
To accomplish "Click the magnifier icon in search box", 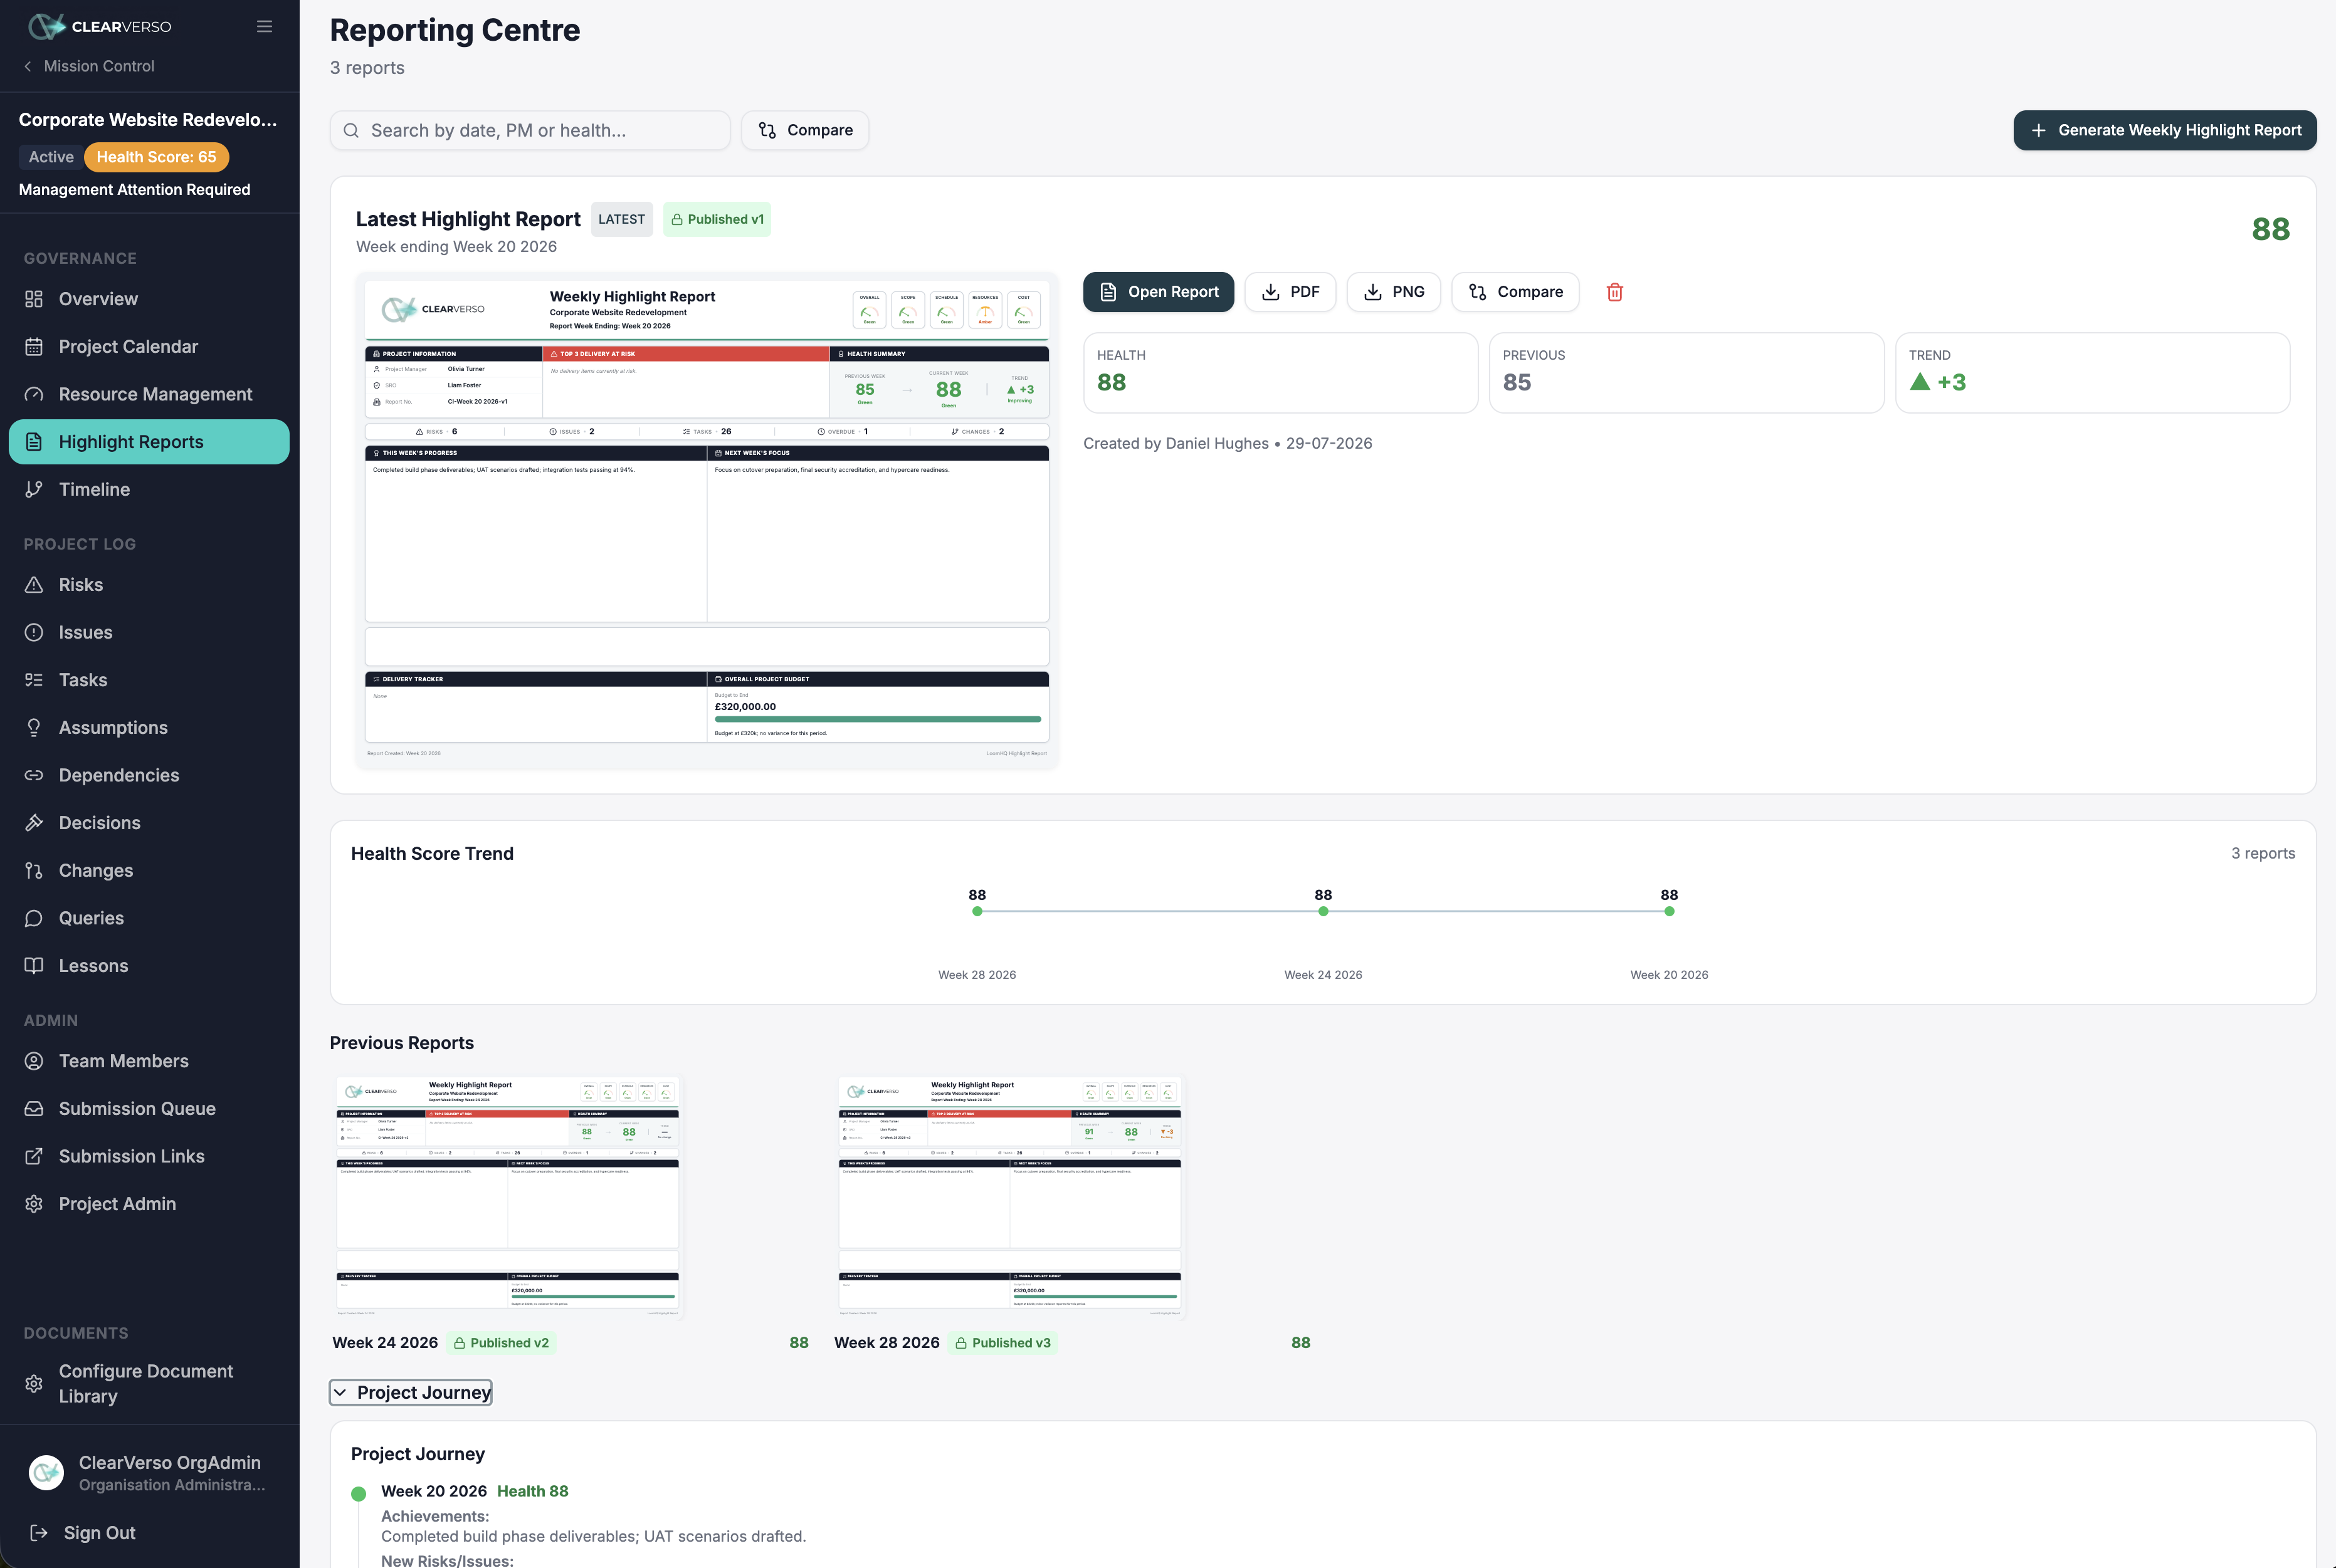I will pyautogui.click(x=351, y=130).
